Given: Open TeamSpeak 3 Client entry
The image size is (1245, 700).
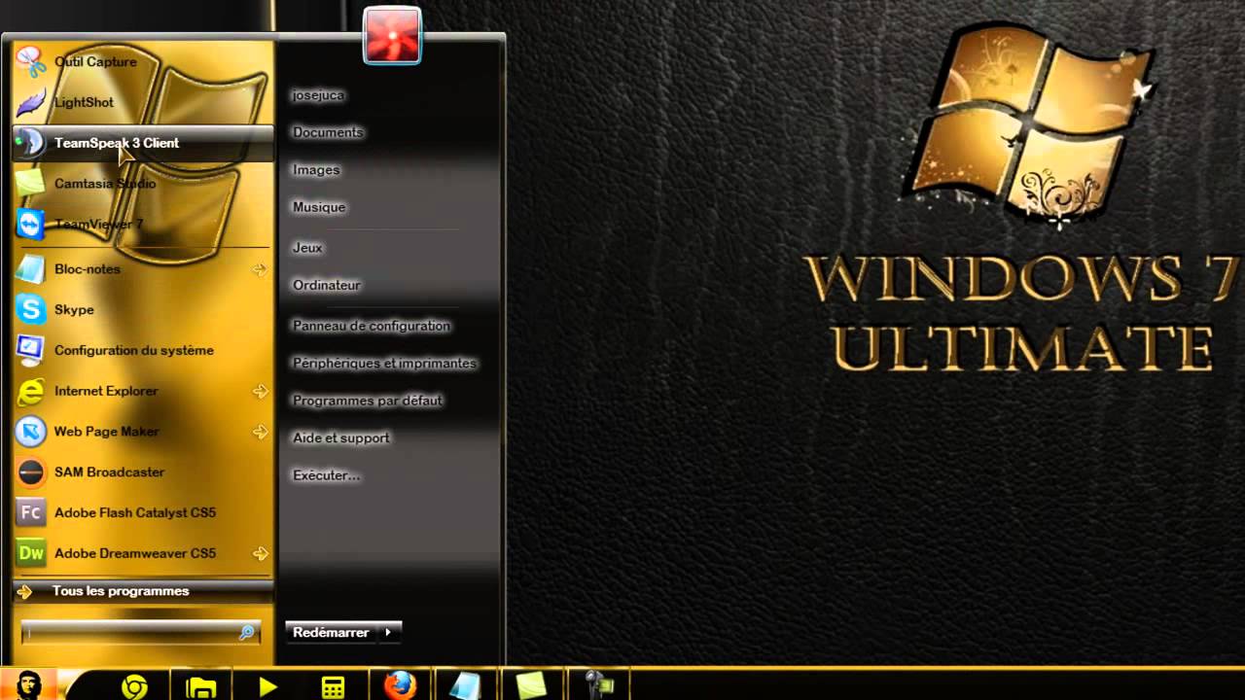Looking at the screenshot, I should click(x=143, y=143).
